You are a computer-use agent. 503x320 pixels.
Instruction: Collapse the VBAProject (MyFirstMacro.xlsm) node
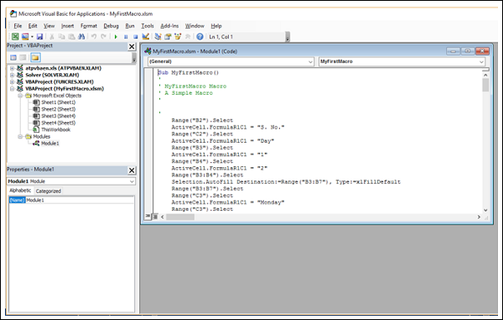[x=12, y=89]
